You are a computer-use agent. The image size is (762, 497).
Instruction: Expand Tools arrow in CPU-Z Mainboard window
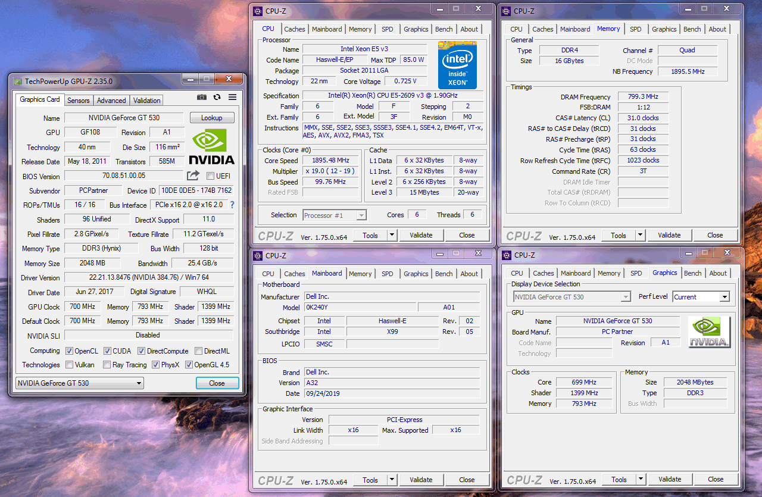pos(392,480)
